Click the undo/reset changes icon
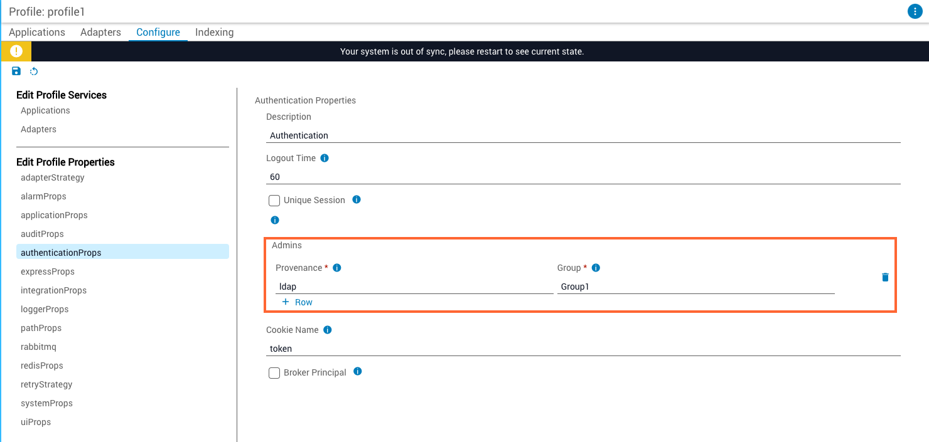The image size is (929, 442). coord(34,71)
